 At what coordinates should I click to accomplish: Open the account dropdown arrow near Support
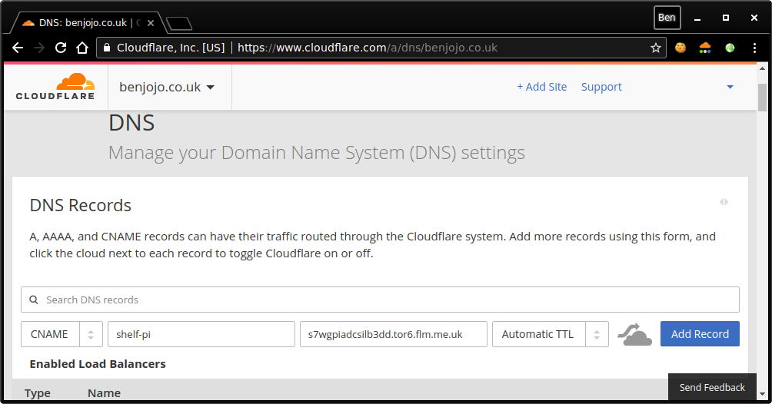730,87
